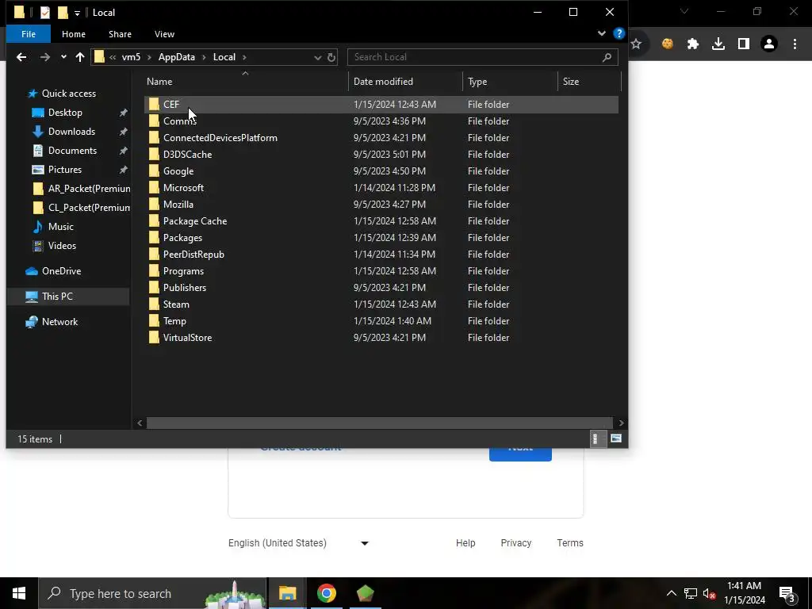This screenshot has width=812, height=609.
Task: Click the AppData breadcrumb segment
Action: [x=177, y=57]
